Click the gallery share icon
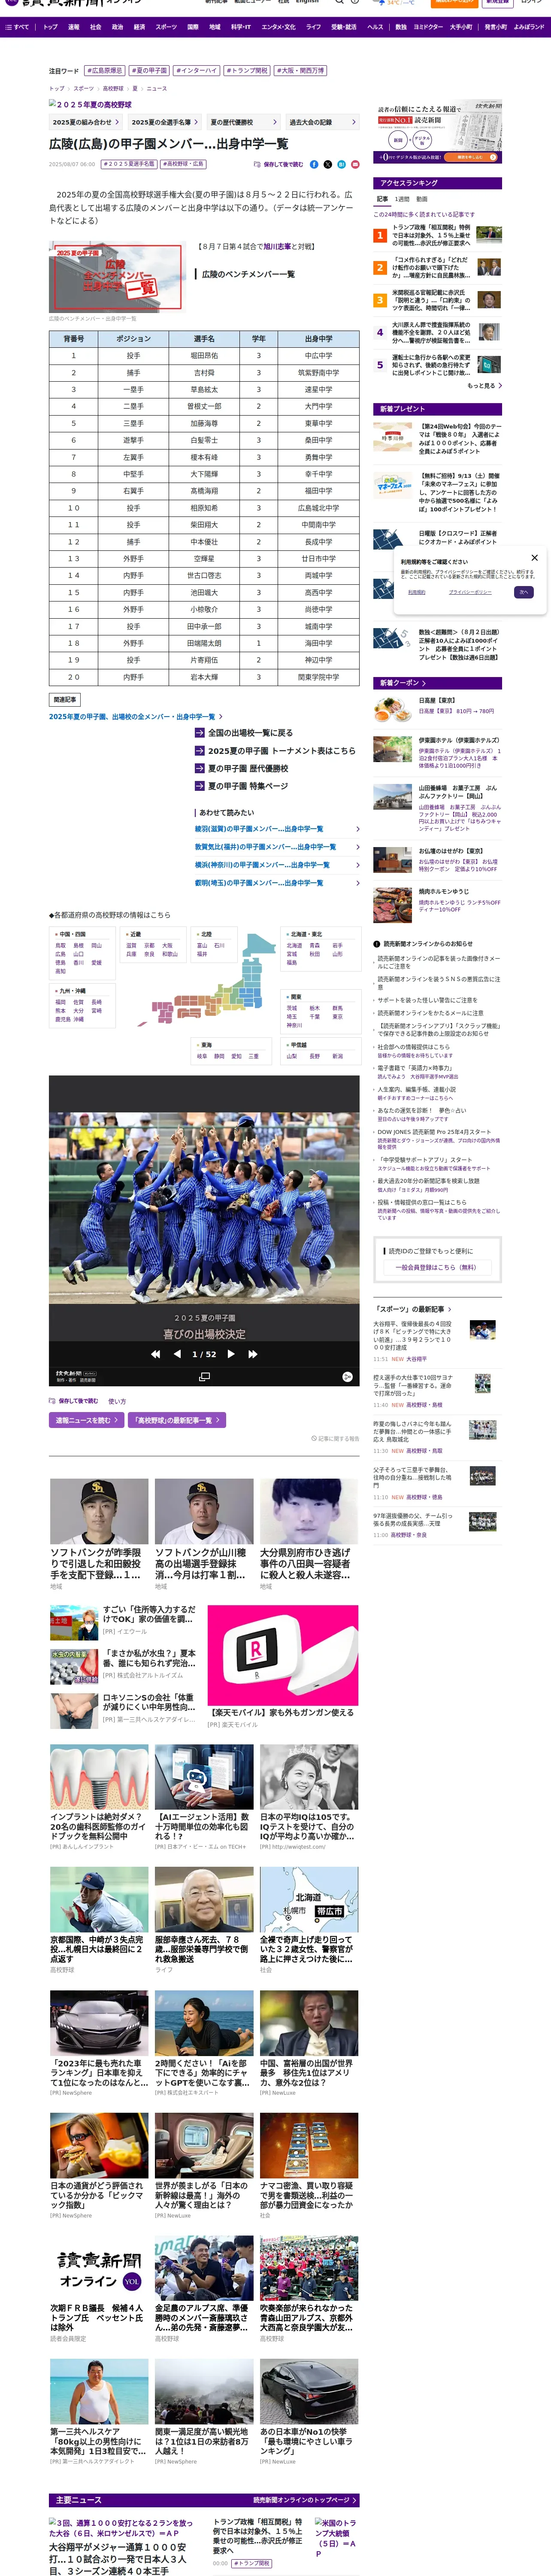Image resolution: width=551 pixels, height=2576 pixels. [347, 1377]
